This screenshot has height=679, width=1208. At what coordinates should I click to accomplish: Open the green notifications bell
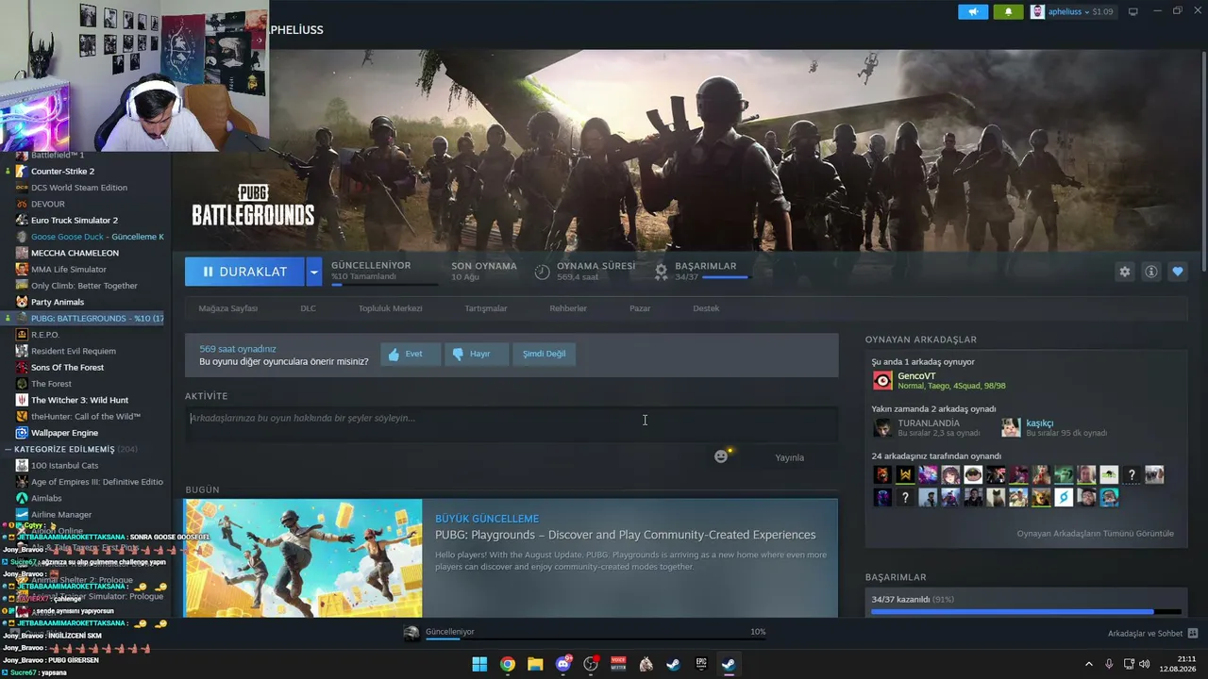(x=1008, y=11)
